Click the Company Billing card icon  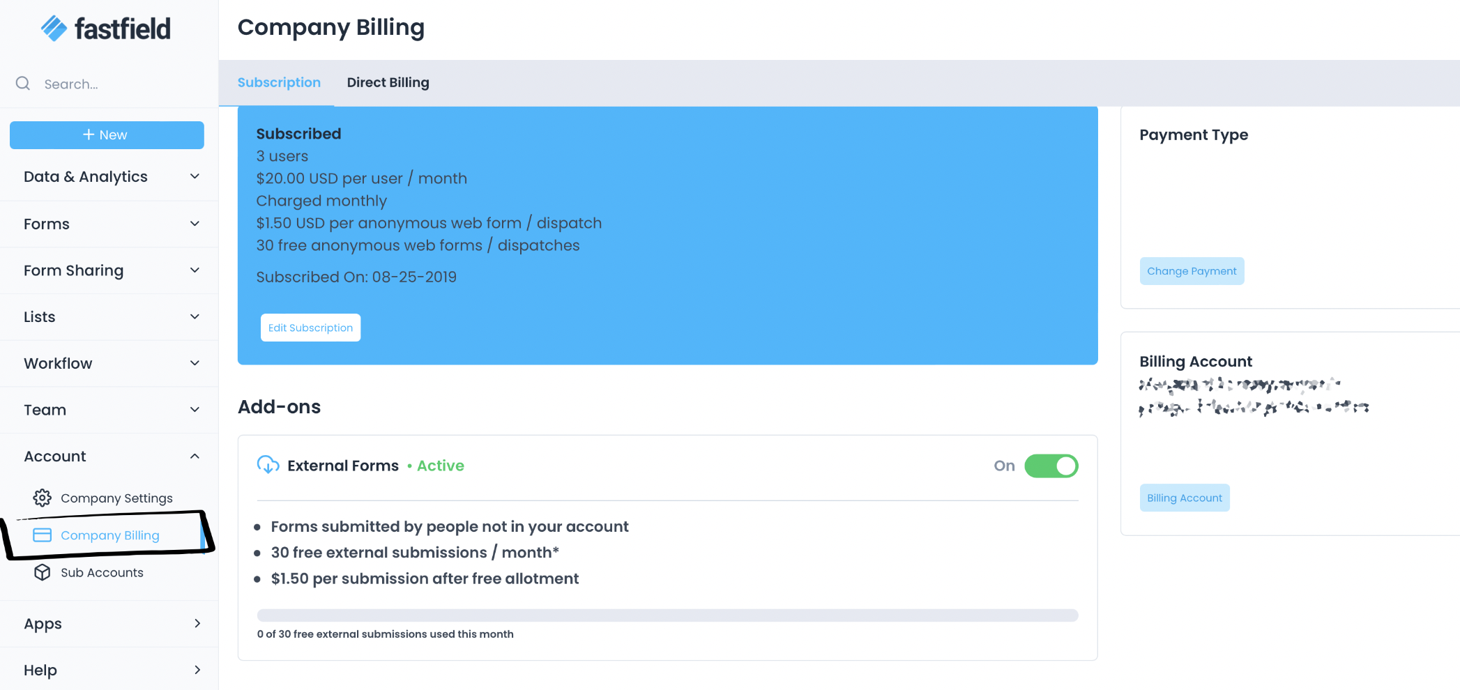click(43, 535)
